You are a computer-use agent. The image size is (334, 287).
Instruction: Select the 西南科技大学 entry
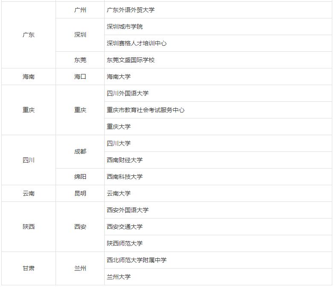pos(218,177)
